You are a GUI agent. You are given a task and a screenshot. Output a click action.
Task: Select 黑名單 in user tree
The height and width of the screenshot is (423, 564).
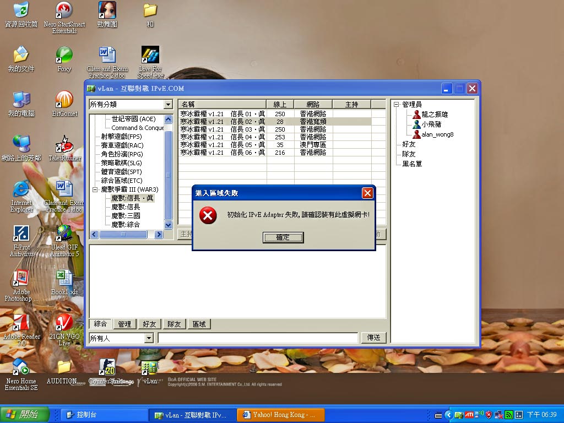pos(412,164)
